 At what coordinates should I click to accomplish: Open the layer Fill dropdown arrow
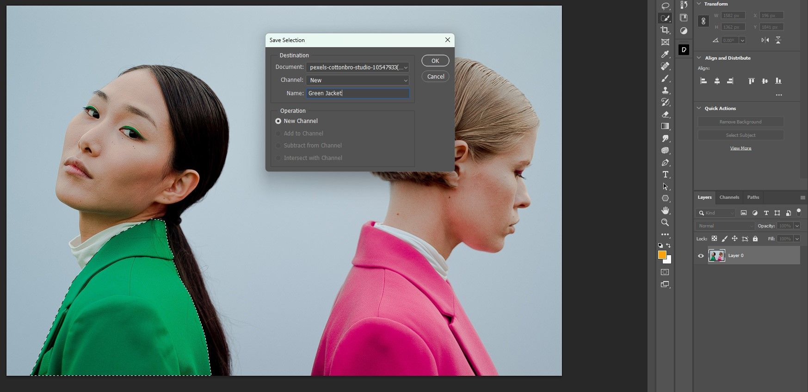point(797,239)
